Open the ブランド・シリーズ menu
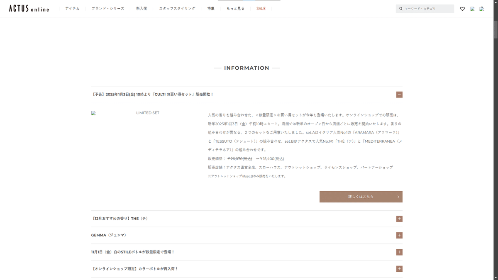 tap(108, 8)
